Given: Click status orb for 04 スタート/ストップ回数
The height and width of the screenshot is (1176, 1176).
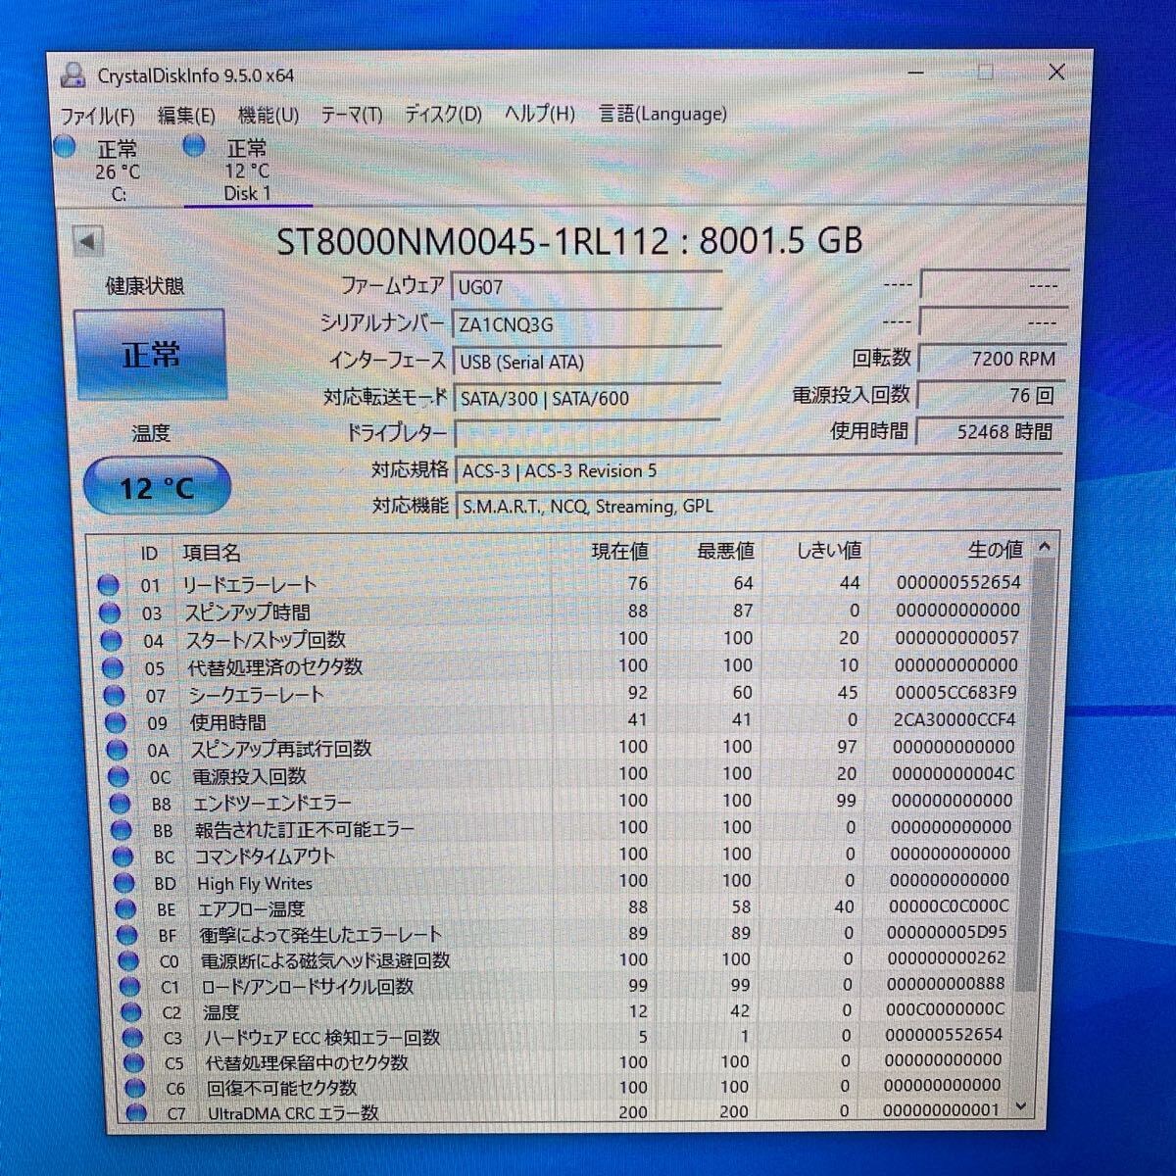Looking at the screenshot, I should (112, 641).
